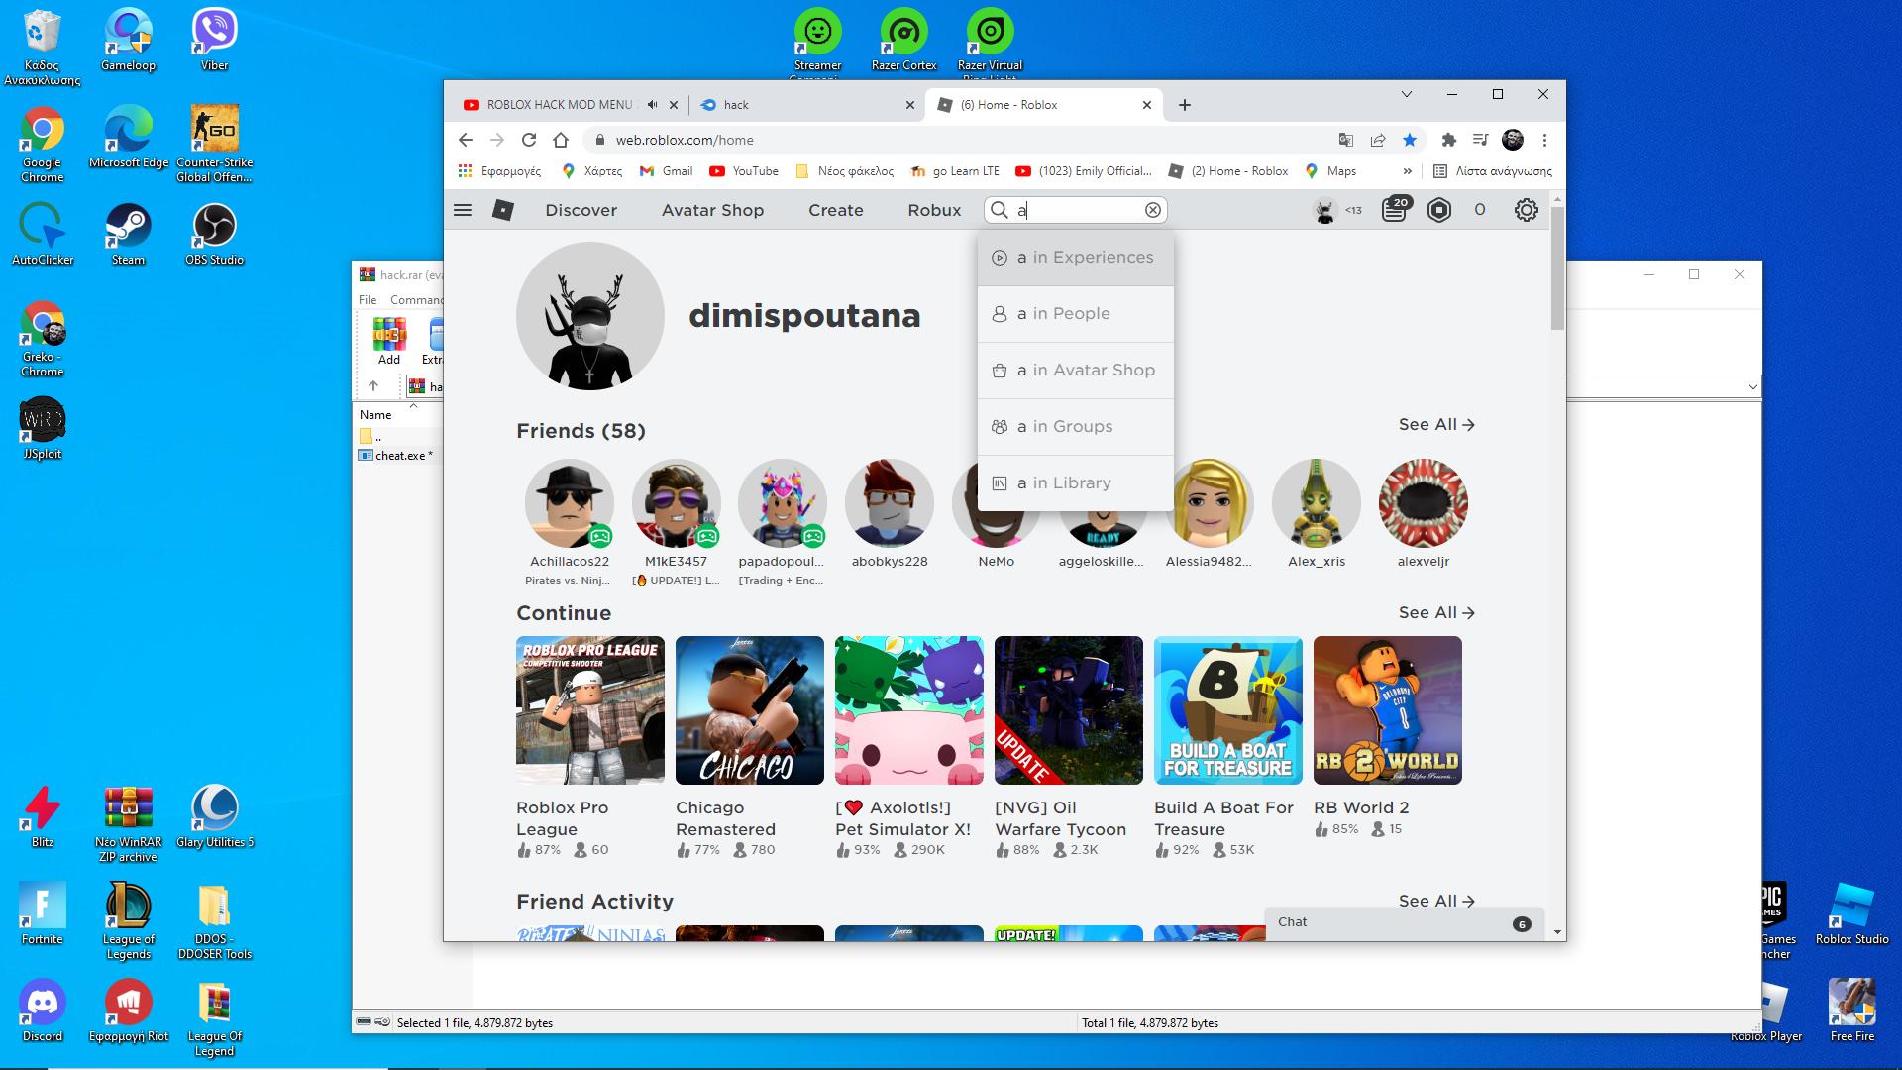The height and width of the screenshot is (1070, 1902).
Task: Click the Roblox logo home icon
Action: [x=503, y=210]
